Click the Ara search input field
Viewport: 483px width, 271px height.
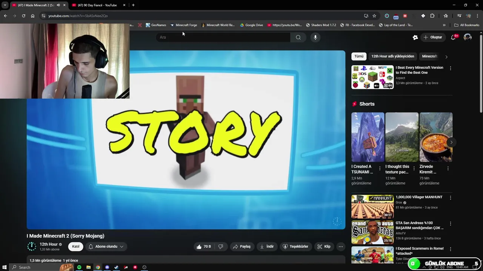[223, 37]
